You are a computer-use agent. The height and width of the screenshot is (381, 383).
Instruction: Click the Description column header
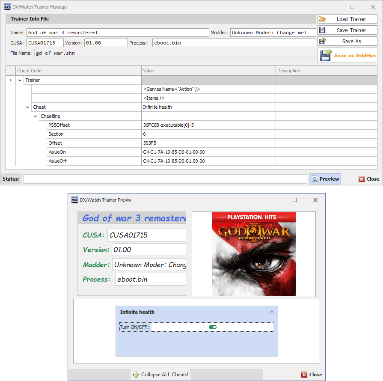tap(327, 71)
